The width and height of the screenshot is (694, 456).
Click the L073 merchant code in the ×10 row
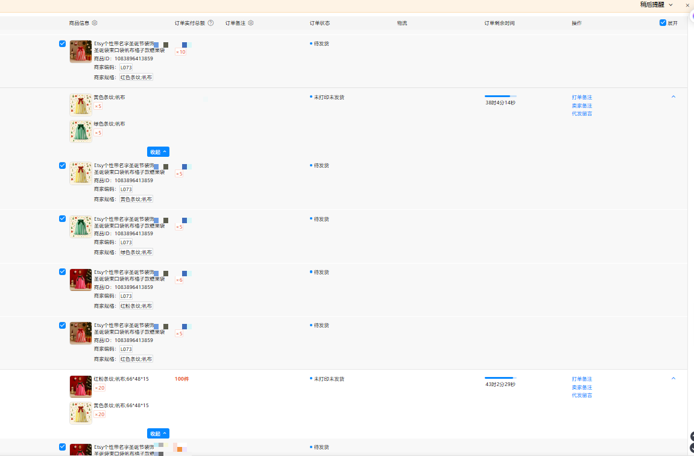[126, 68]
